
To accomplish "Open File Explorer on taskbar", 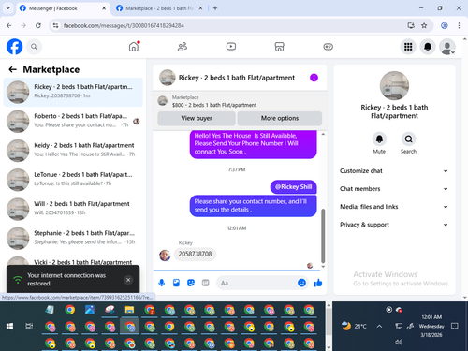I will [x=129, y=310].
